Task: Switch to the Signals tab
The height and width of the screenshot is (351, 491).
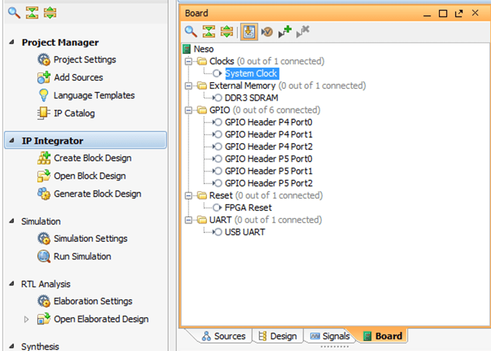Action: [330, 336]
